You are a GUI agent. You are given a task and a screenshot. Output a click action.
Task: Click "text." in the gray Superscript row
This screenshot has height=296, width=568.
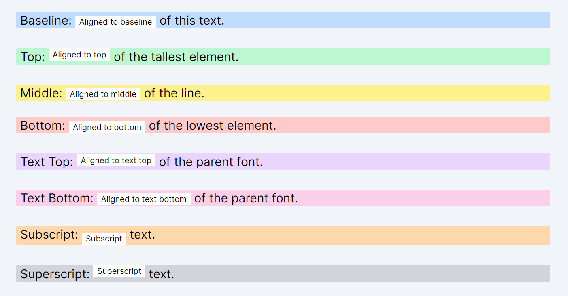coord(162,274)
